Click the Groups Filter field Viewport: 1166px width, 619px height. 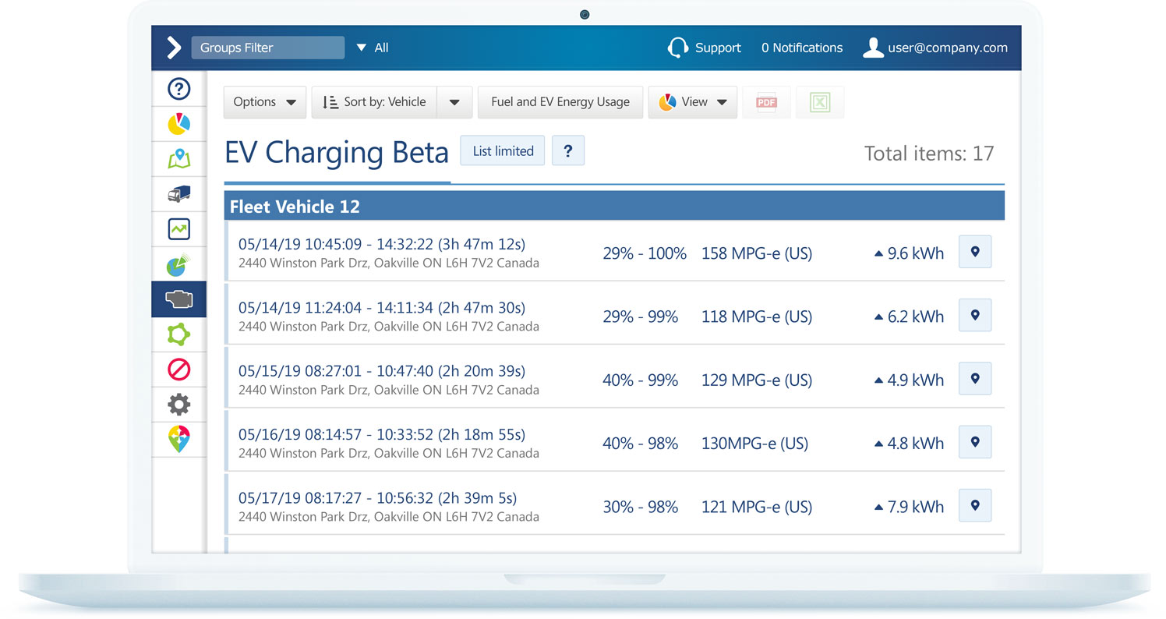(268, 48)
